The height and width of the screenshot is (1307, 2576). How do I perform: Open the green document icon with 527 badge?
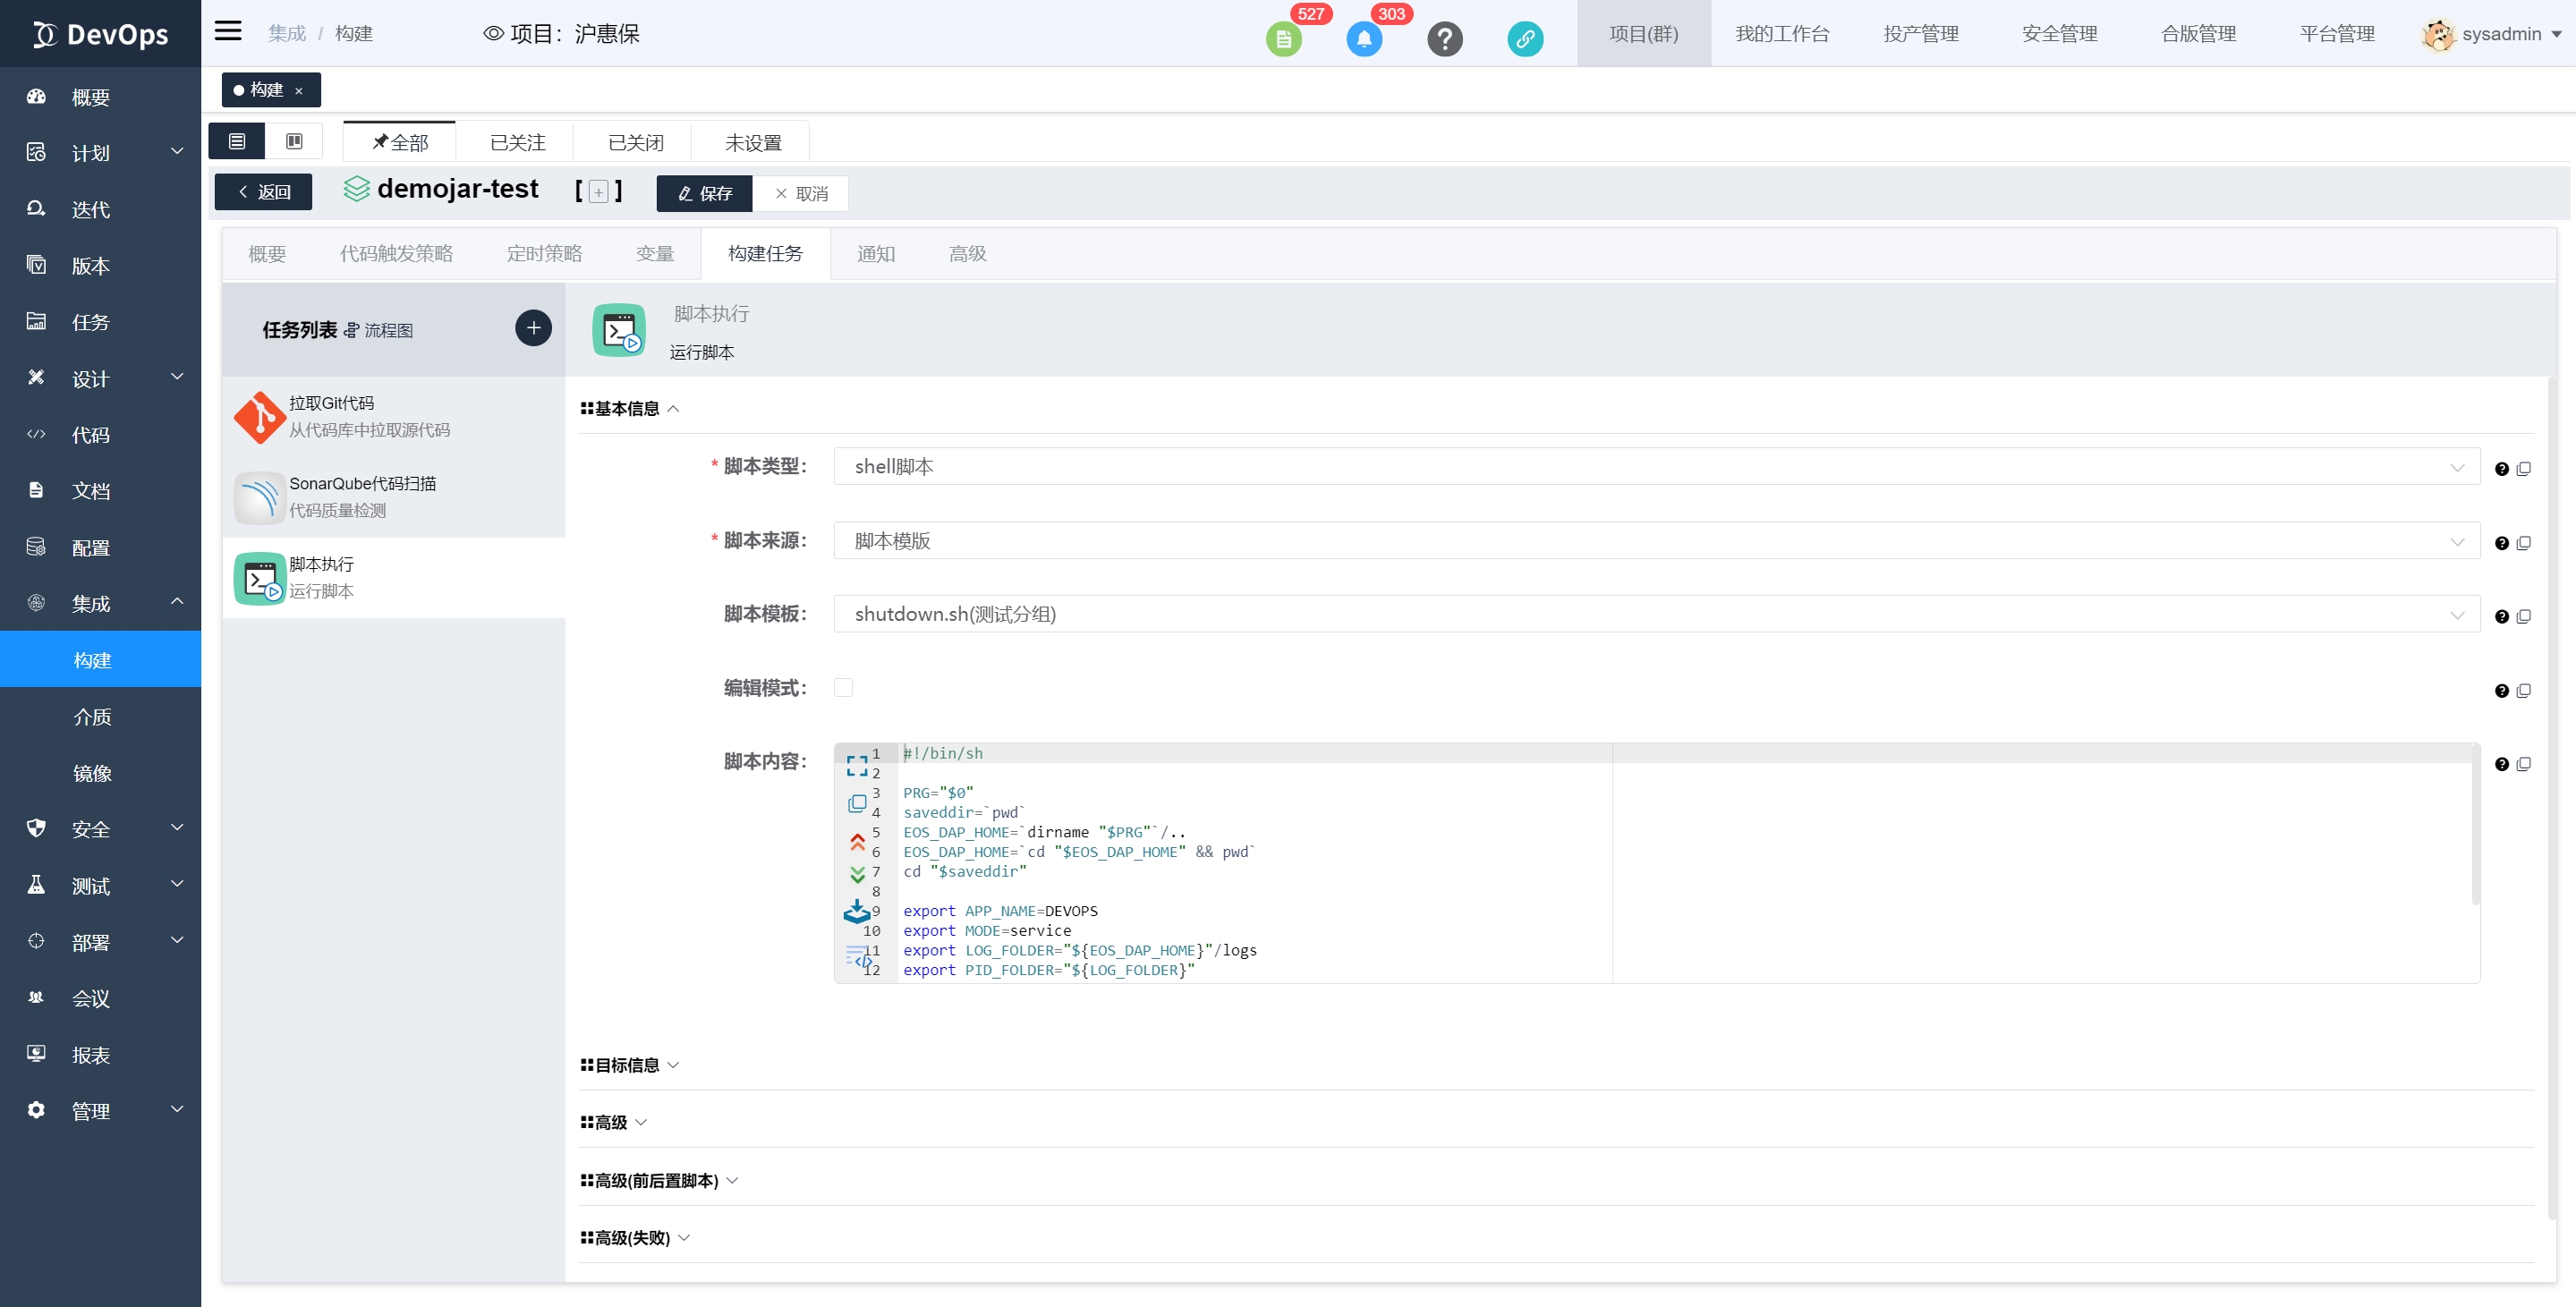pyautogui.click(x=1283, y=39)
